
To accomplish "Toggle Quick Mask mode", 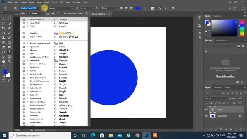I will 3,81.
